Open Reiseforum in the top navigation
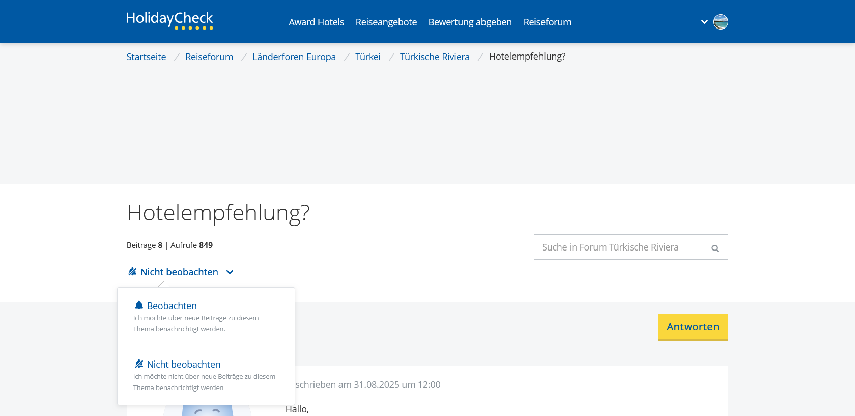This screenshot has width=855, height=416. pos(547,22)
